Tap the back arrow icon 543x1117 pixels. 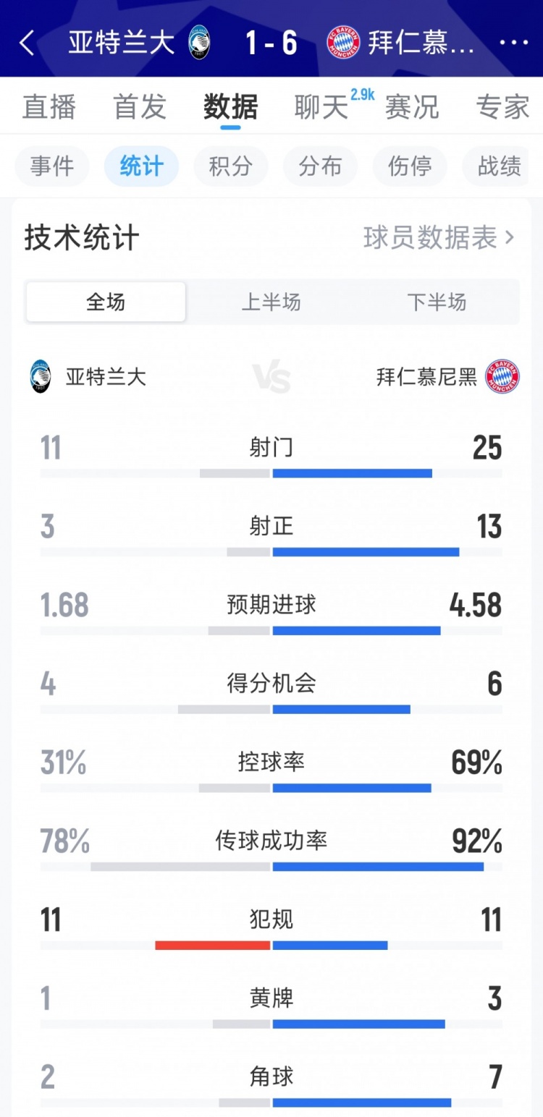click(x=27, y=43)
